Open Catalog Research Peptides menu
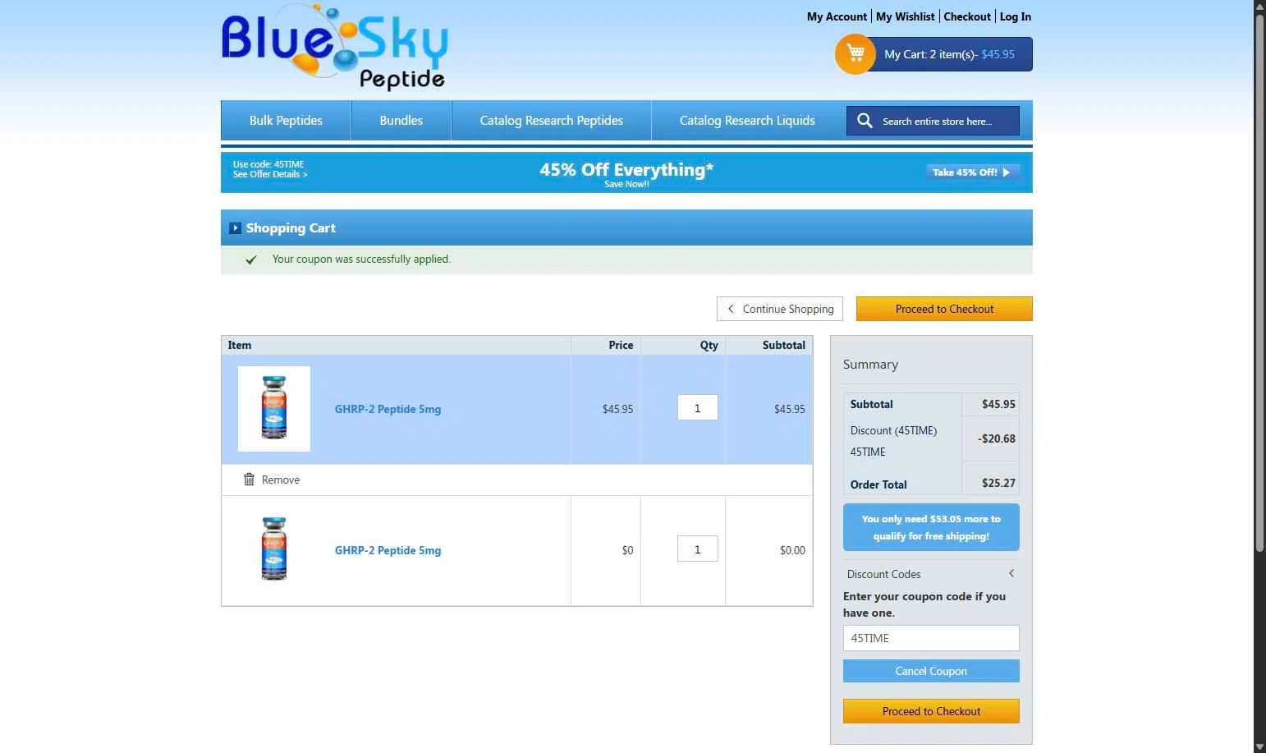Viewport: 1266px width, 753px height. [552, 121]
